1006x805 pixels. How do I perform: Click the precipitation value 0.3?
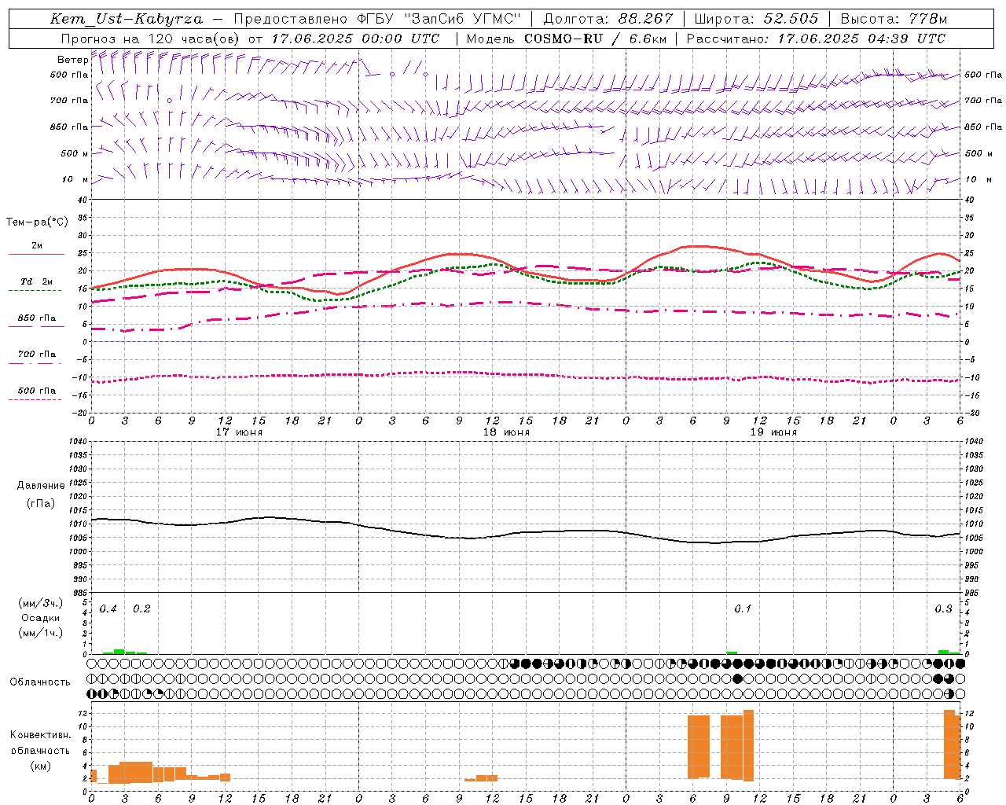point(943,609)
